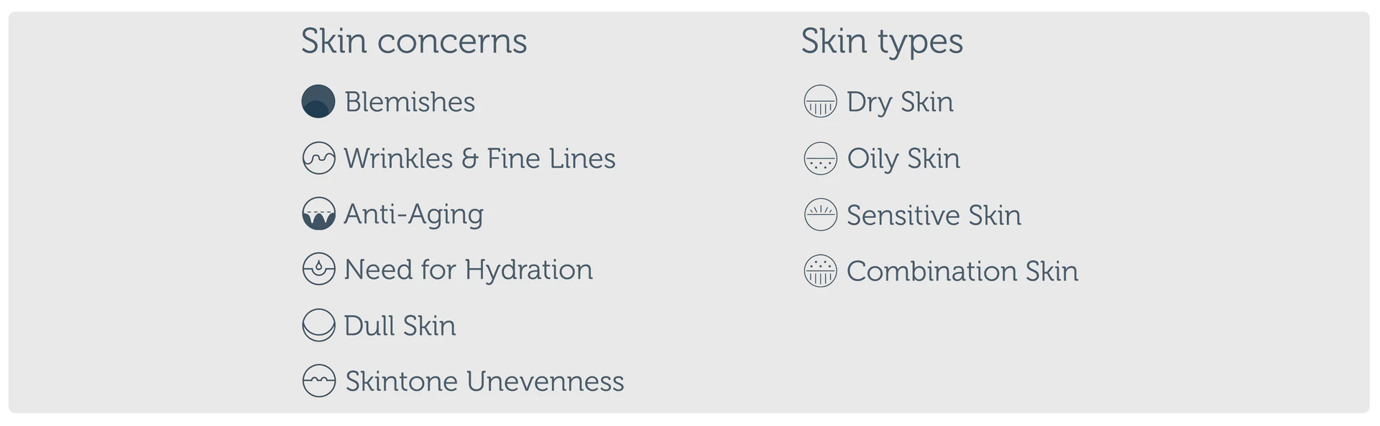
Task: Click the Wrinkles & Fine Lines icon
Action: point(318,158)
